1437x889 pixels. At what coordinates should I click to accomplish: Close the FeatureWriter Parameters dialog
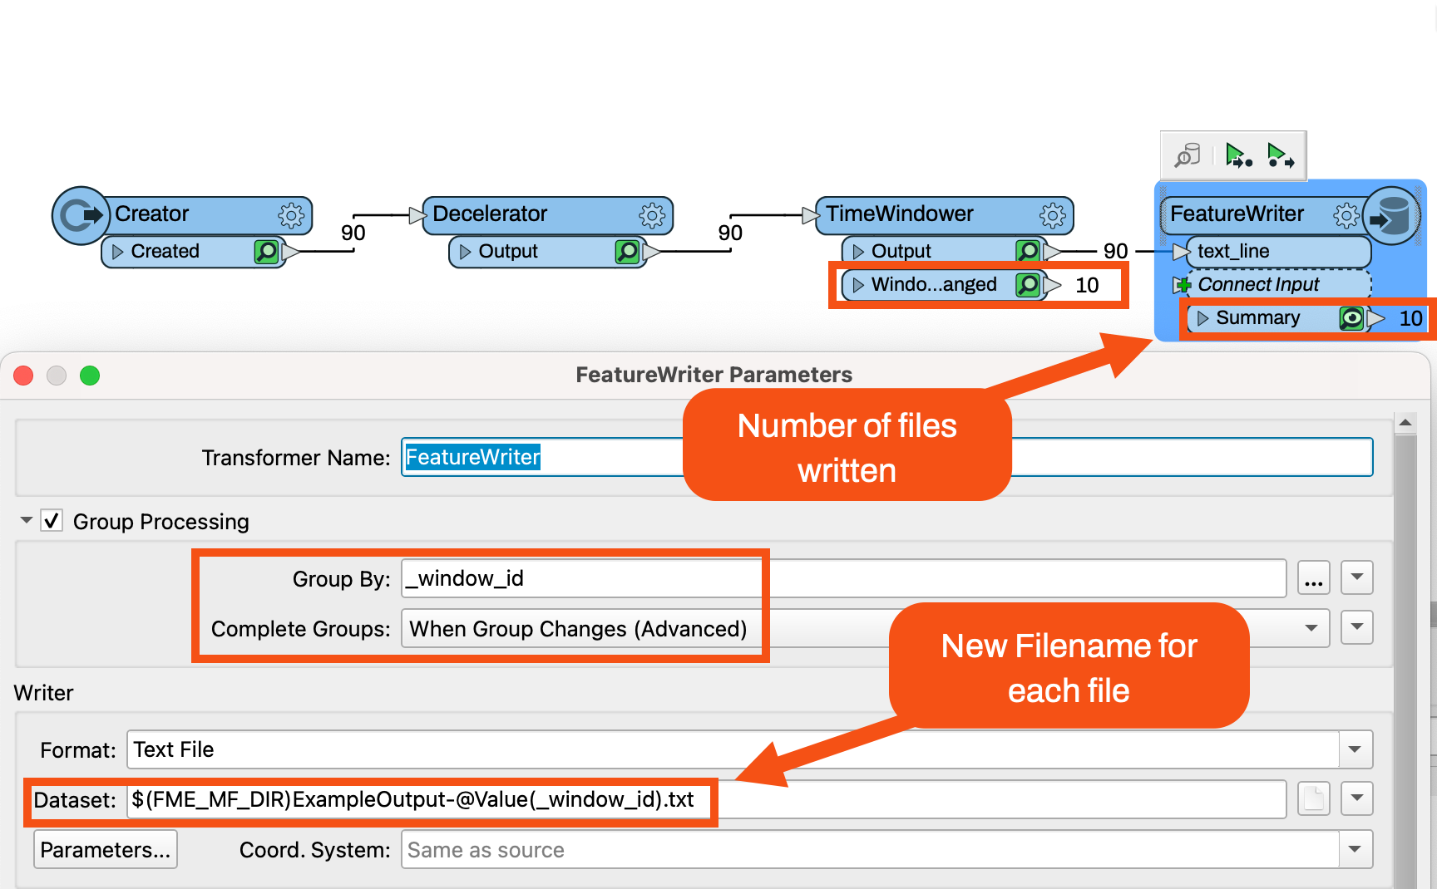pyautogui.click(x=23, y=376)
